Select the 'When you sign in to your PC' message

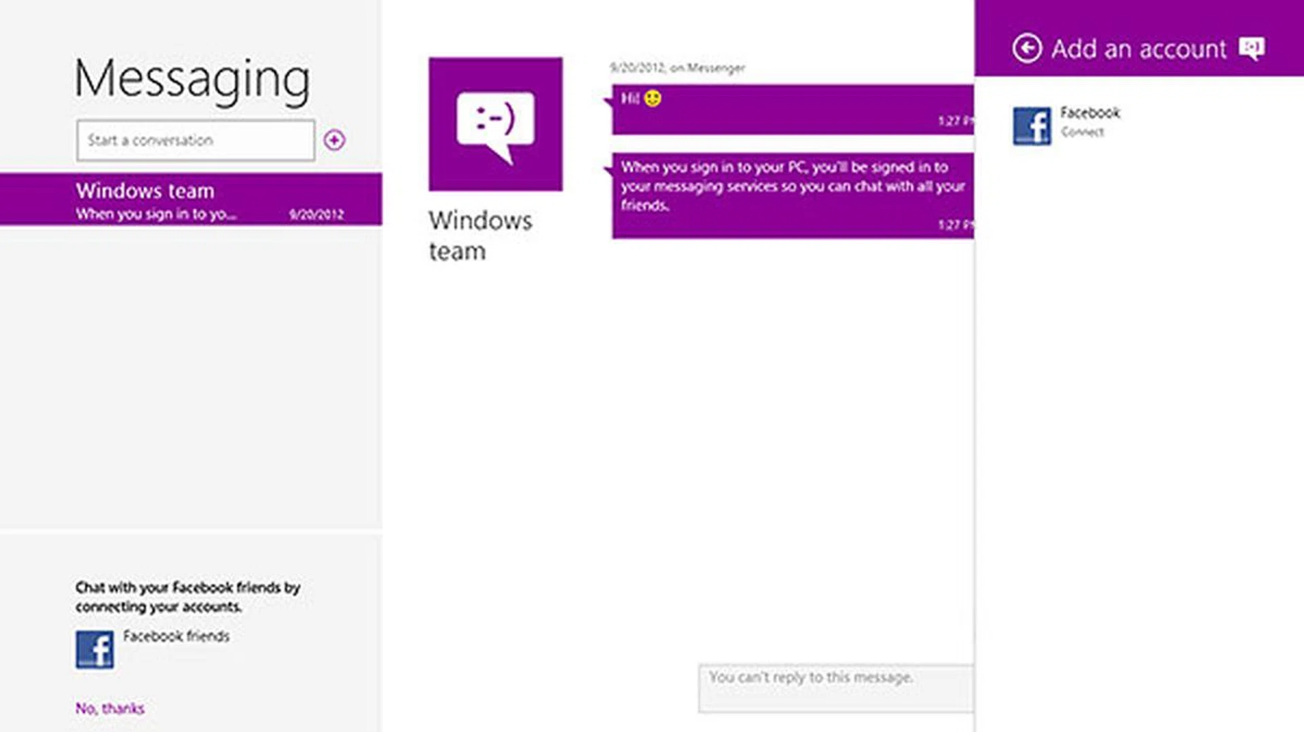coord(792,195)
